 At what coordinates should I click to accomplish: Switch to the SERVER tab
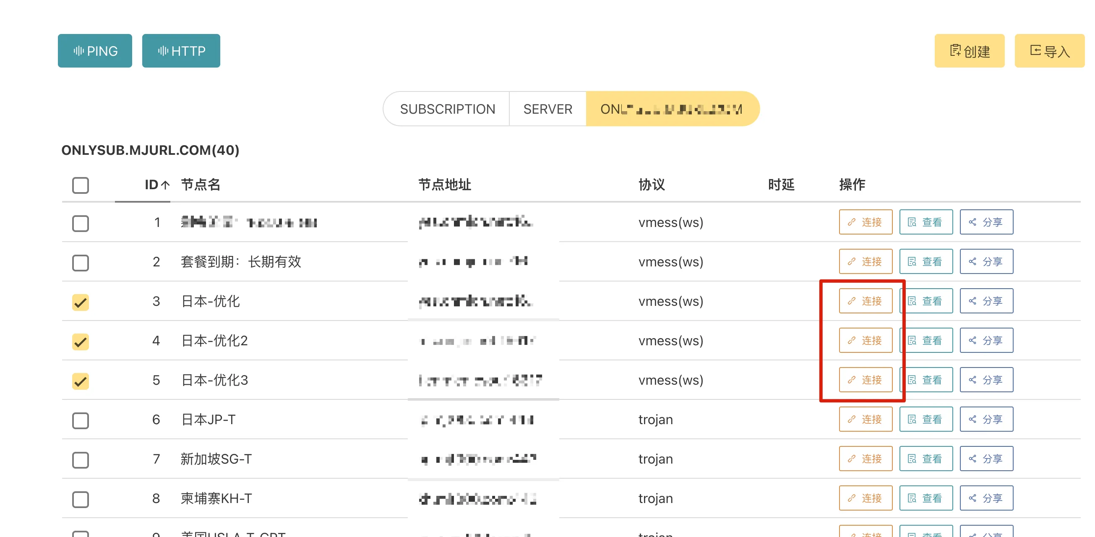coord(547,109)
